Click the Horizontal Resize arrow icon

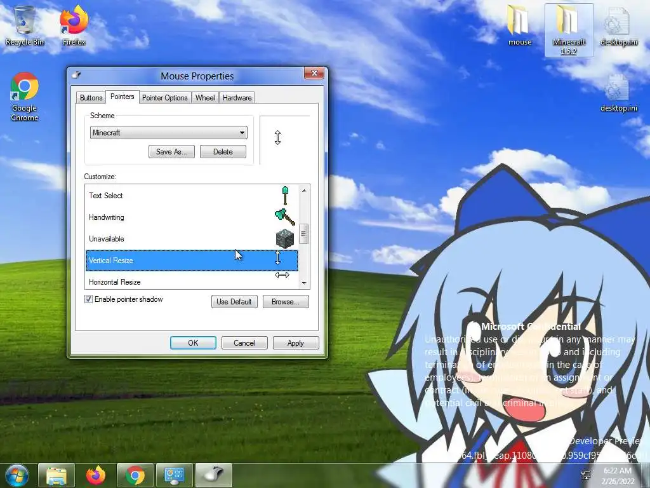[x=282, y=274]
